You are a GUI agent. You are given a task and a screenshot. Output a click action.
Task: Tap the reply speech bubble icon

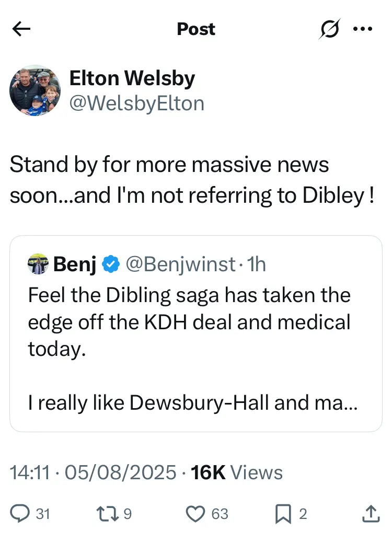pyautogui.click(x=20, y=514)
